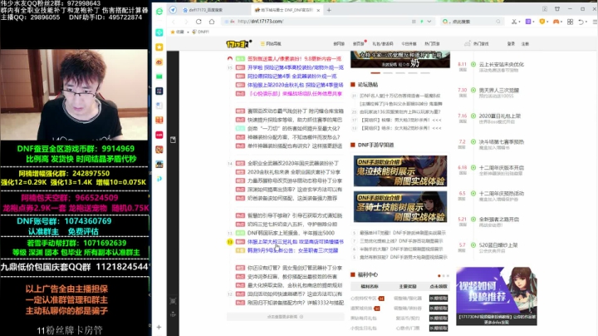The height and width of the screenshot is (336, 598).
Task: Go forward with the forward arrow
Action: 186,22
